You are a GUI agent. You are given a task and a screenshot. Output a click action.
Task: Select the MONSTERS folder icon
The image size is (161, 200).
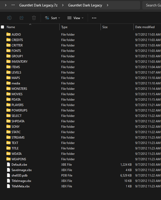8,89
